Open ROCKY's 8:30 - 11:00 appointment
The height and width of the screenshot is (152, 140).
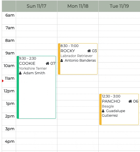78,59
